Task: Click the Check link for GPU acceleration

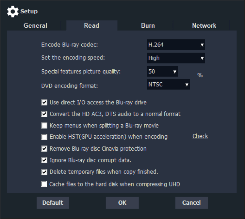Action: point(200,136)
